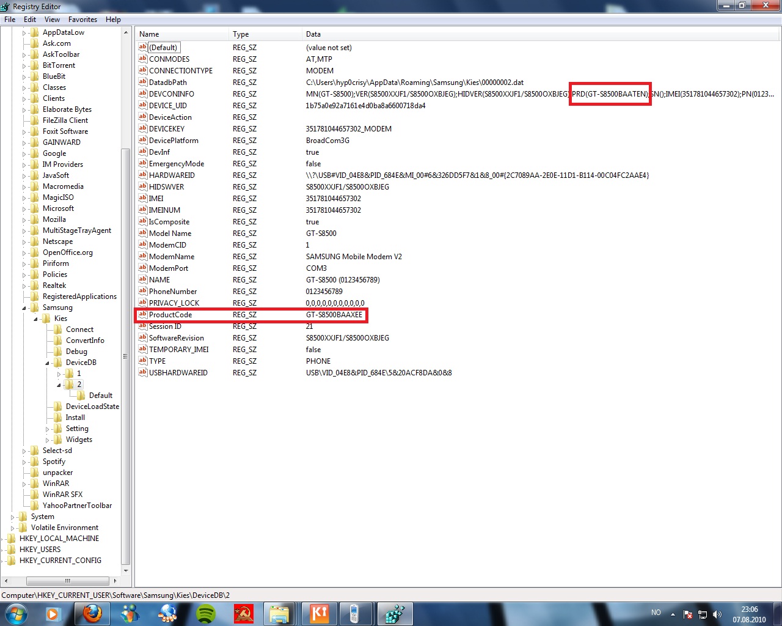Viewport: 782px width, 626px height.
Task: Switch to Registry Editor taskbar icon
Action: (x=394, y=613)
